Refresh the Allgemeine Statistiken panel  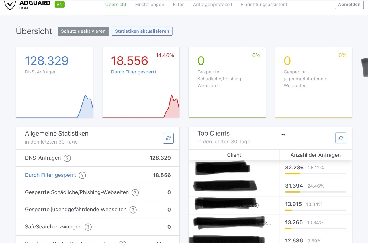click(168, 138)
